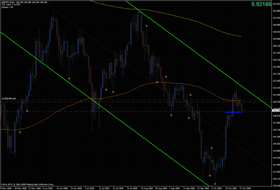Click the 13 Jul 2009 date label

(x=104, y=188)
